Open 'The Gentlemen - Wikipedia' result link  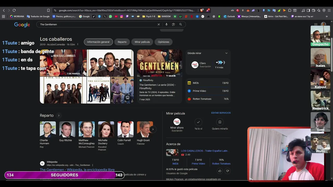tap(77, 170)
